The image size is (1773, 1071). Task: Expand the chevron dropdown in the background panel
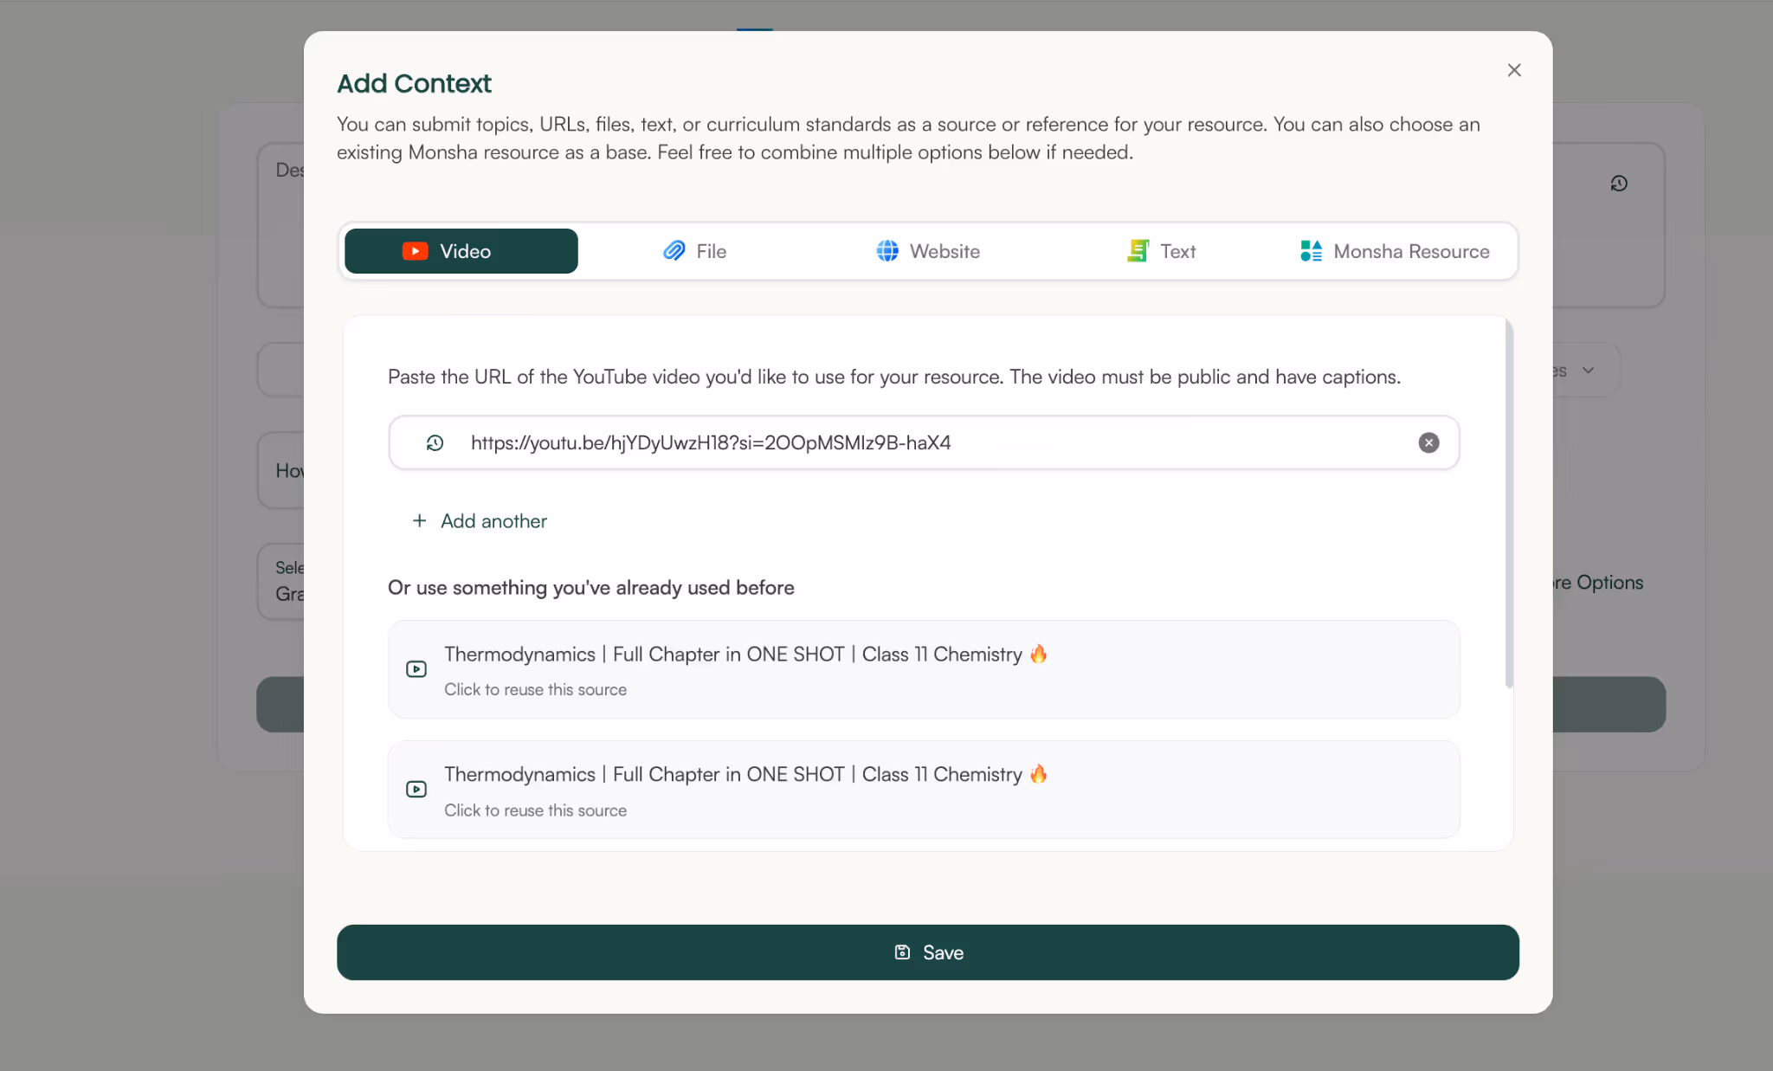pyautogui.click(x=1589, y=370)
